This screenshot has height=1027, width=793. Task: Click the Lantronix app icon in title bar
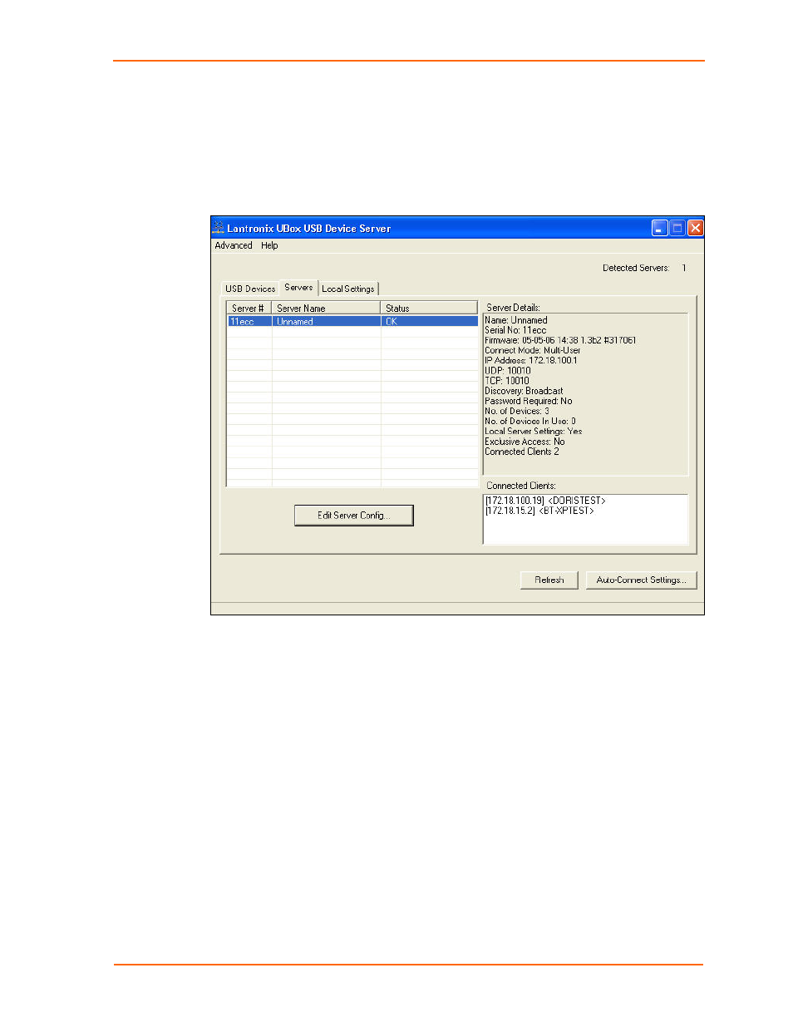[219, 227]
